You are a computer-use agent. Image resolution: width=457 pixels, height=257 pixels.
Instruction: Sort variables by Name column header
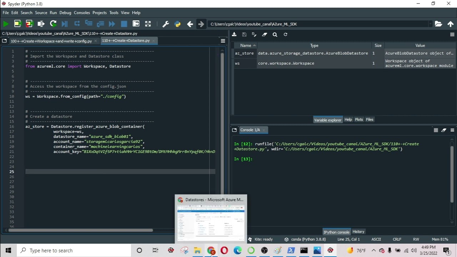pyautogui.click(x=246, y=45)
